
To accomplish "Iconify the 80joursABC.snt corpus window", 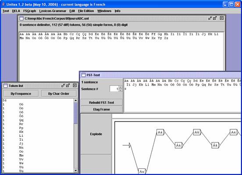I will (210, 18).
